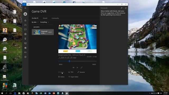Open Excel from the taskbar
Viewport: 169px width, 95px height.
point(41,93)
